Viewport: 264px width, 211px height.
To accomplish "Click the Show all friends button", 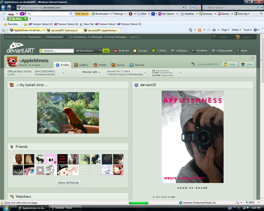I will pos(69,183).
